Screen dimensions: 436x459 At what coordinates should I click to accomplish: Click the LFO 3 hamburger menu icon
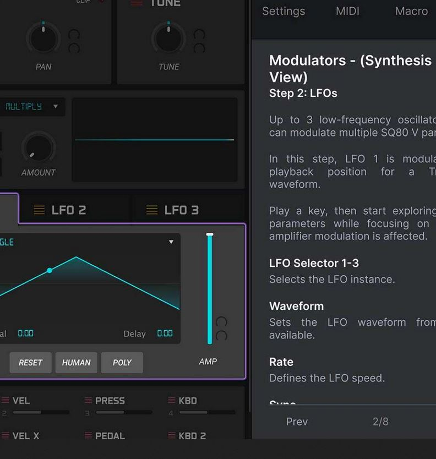152,210
